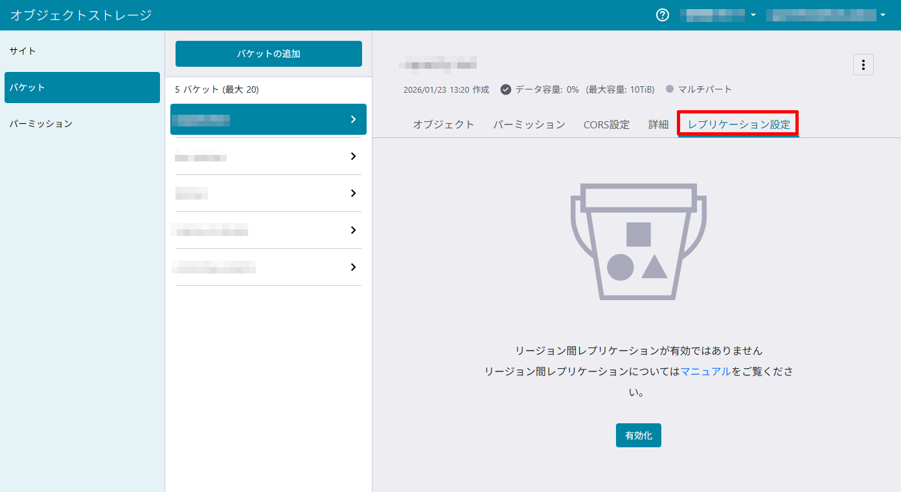Click the data capacity checkmark icon
The width and height of the screenshot is (901, 492).
(506, 89)
